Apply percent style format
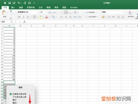This screenshot has height=104, width=138. (109, 17)
